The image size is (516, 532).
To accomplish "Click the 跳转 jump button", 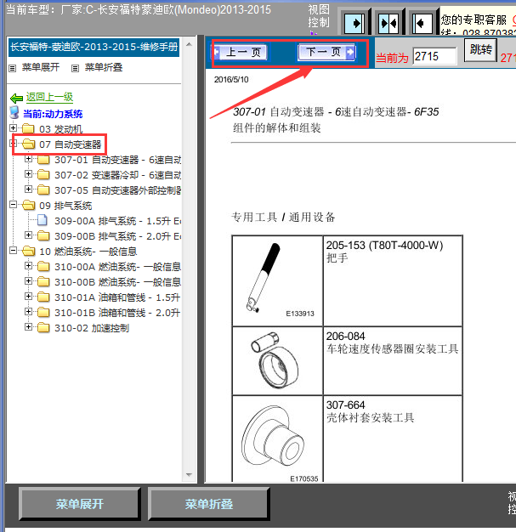I will coord(480,50).
